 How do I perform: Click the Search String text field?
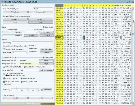tap(33, 43)
